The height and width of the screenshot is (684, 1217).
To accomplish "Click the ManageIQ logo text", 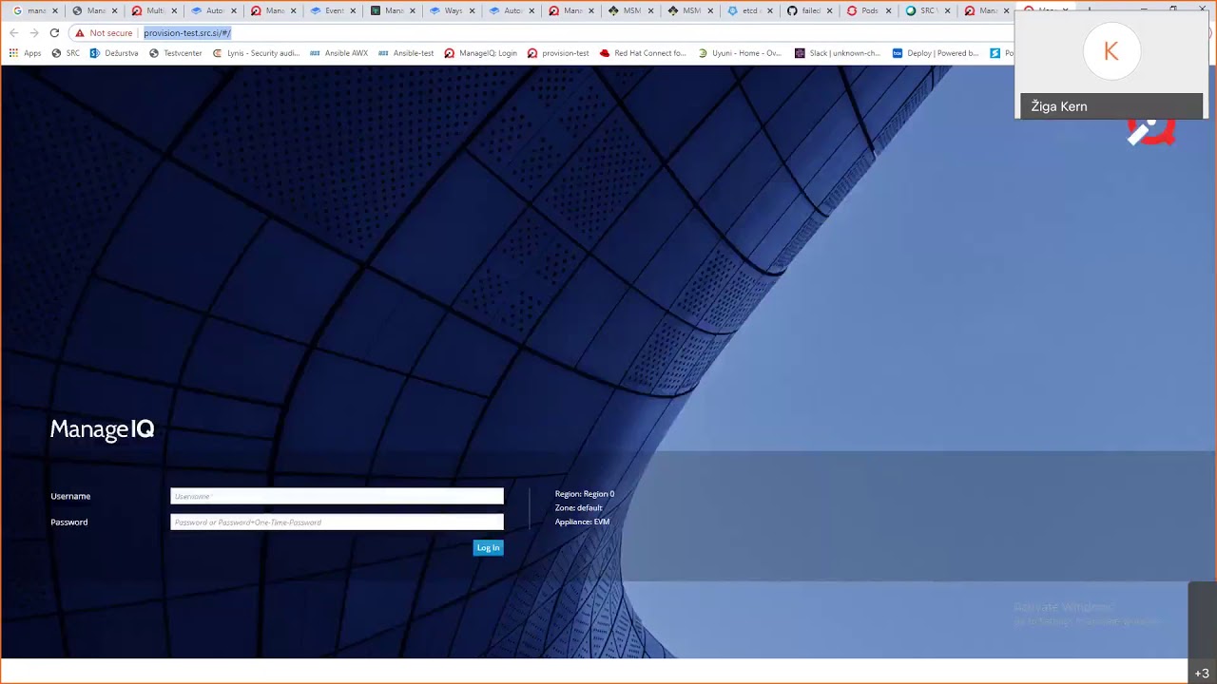I will tap(102, 429).
